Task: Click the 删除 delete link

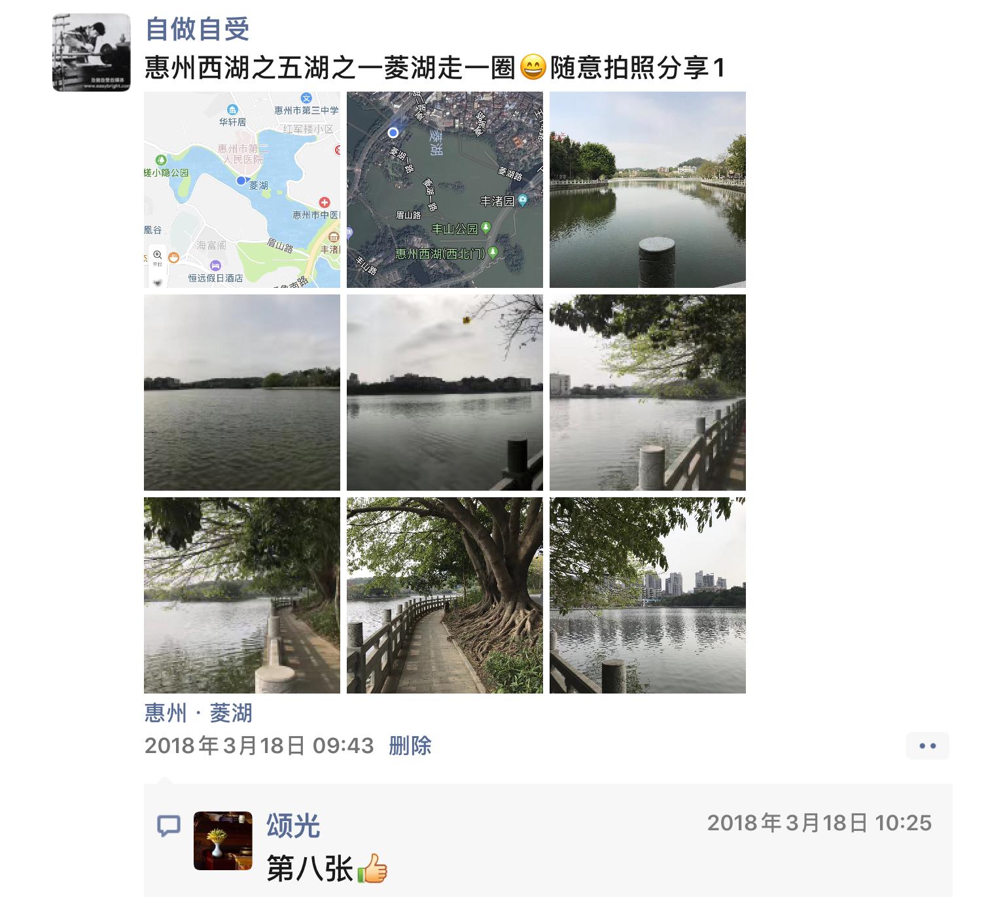Action: (x=410, y=745)
